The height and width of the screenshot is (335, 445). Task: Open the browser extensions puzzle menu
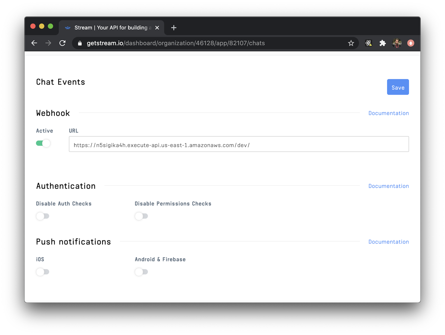point(383,43)
